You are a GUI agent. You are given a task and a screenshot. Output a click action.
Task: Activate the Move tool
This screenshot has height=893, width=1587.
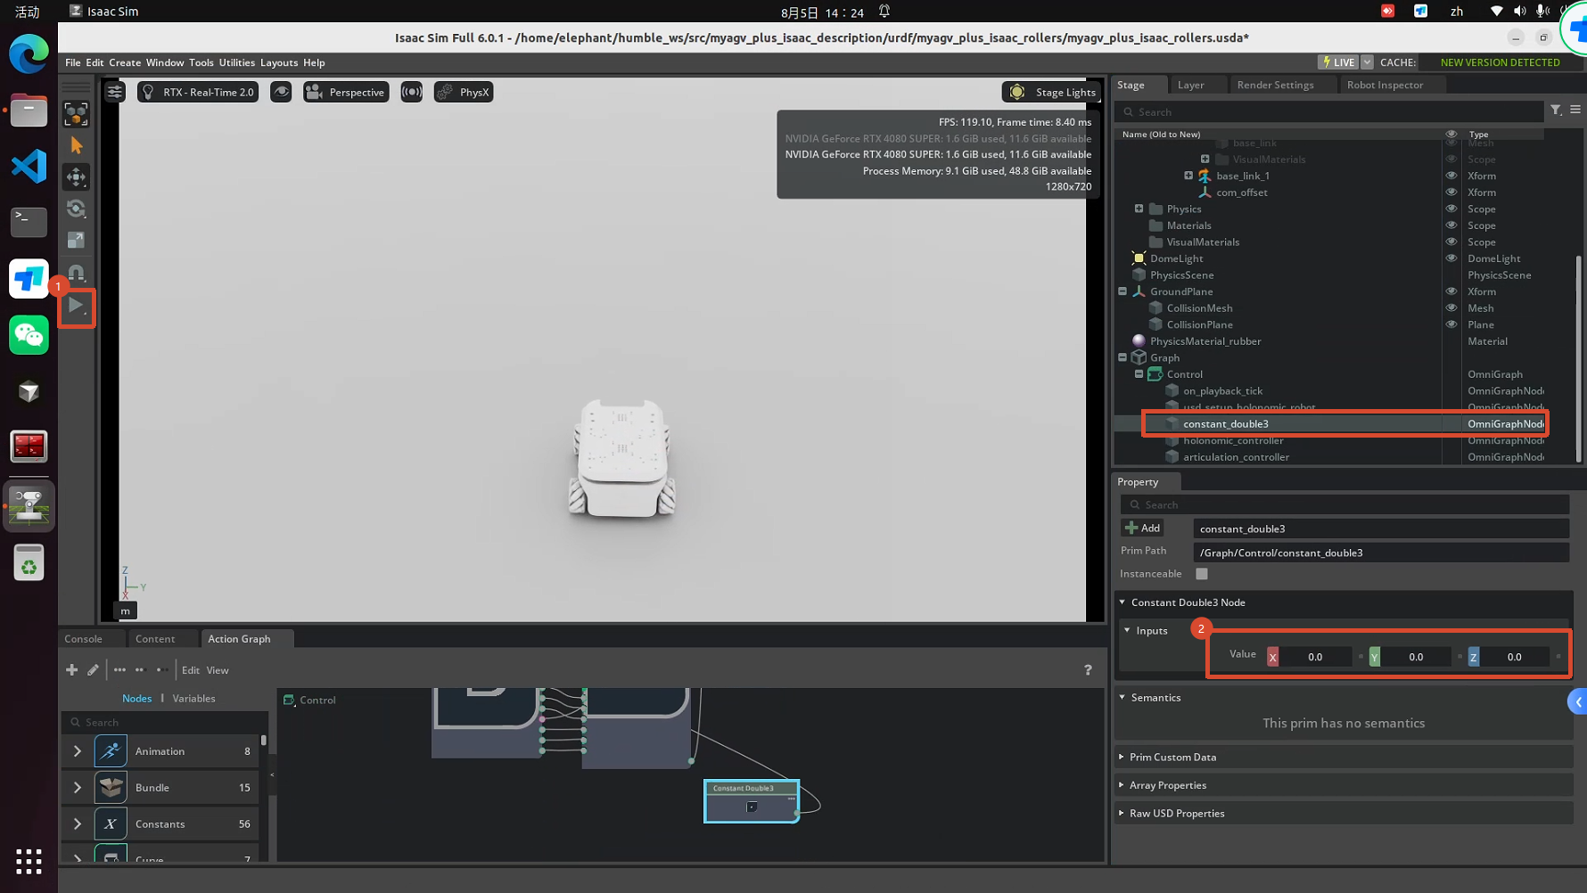coord(77,176)
